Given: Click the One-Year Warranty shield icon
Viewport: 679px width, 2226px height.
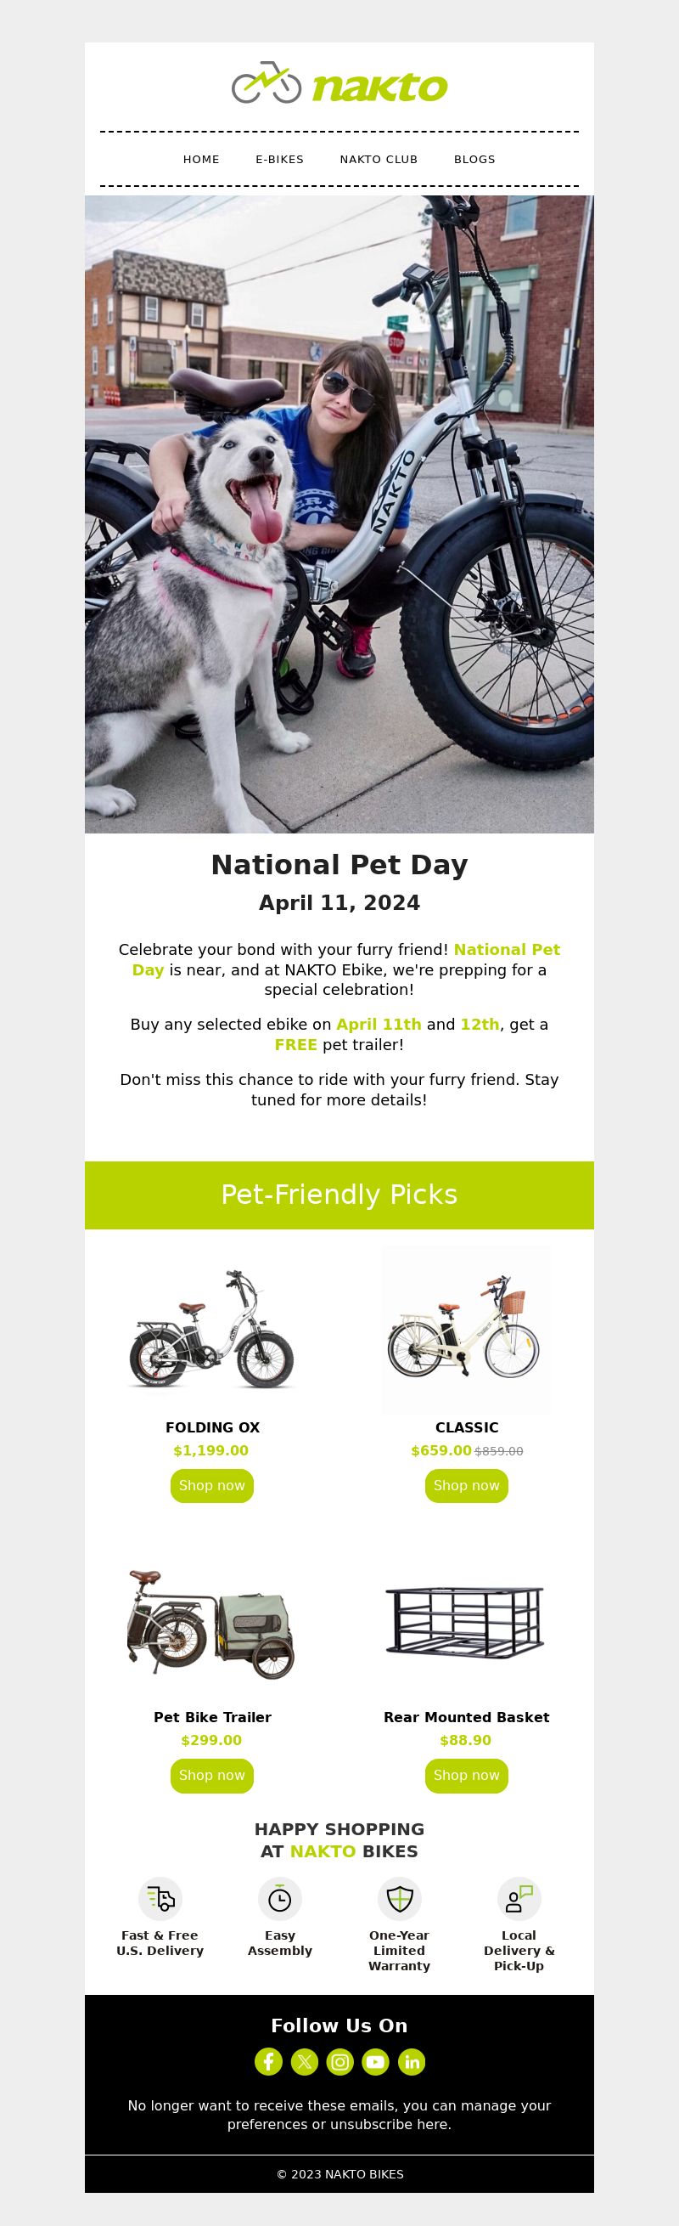Looking at the screenshot, I should [400, 1899].
